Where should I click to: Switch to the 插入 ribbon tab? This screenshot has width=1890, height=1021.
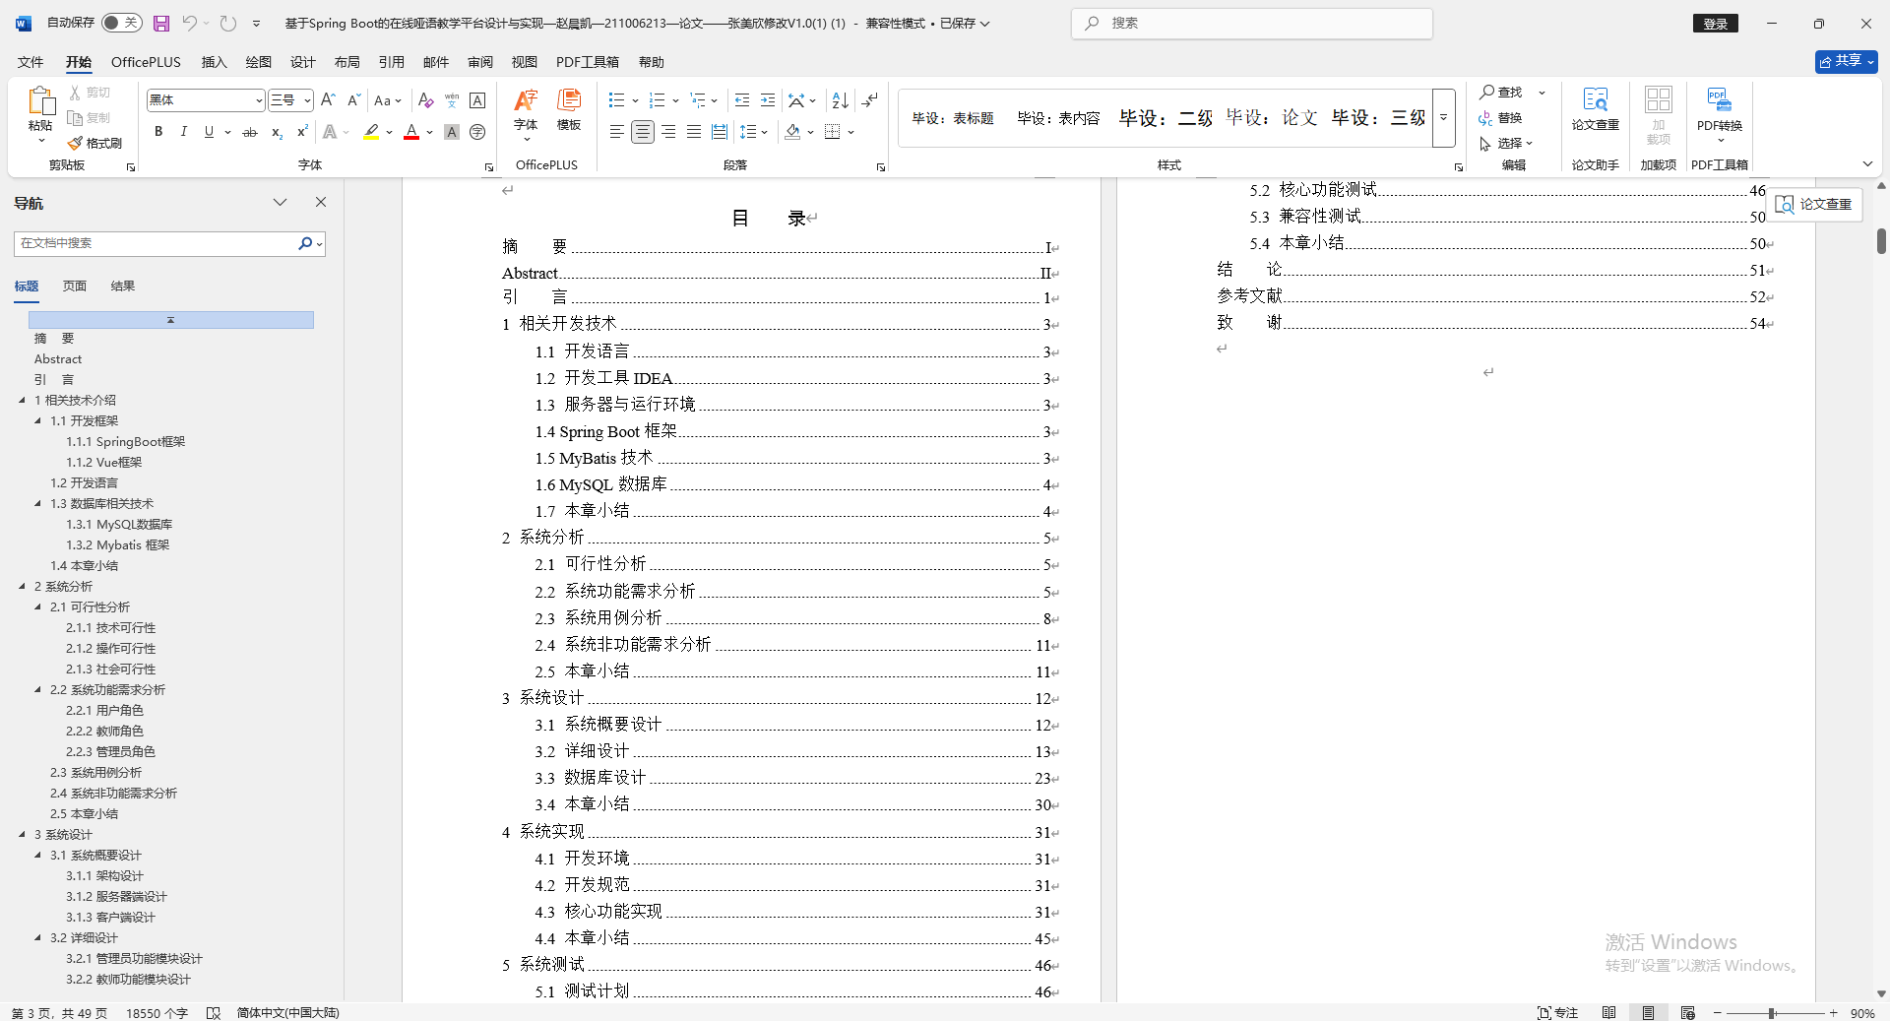click(x=214, y=61)
